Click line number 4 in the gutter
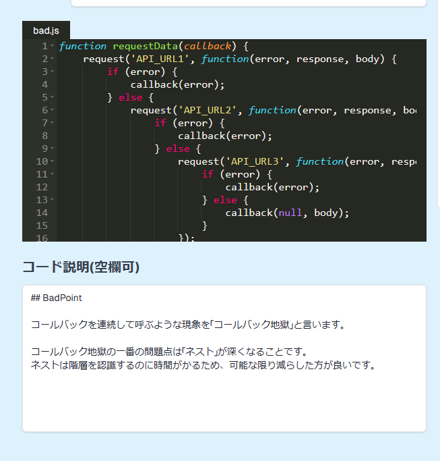 click(45, 84)
